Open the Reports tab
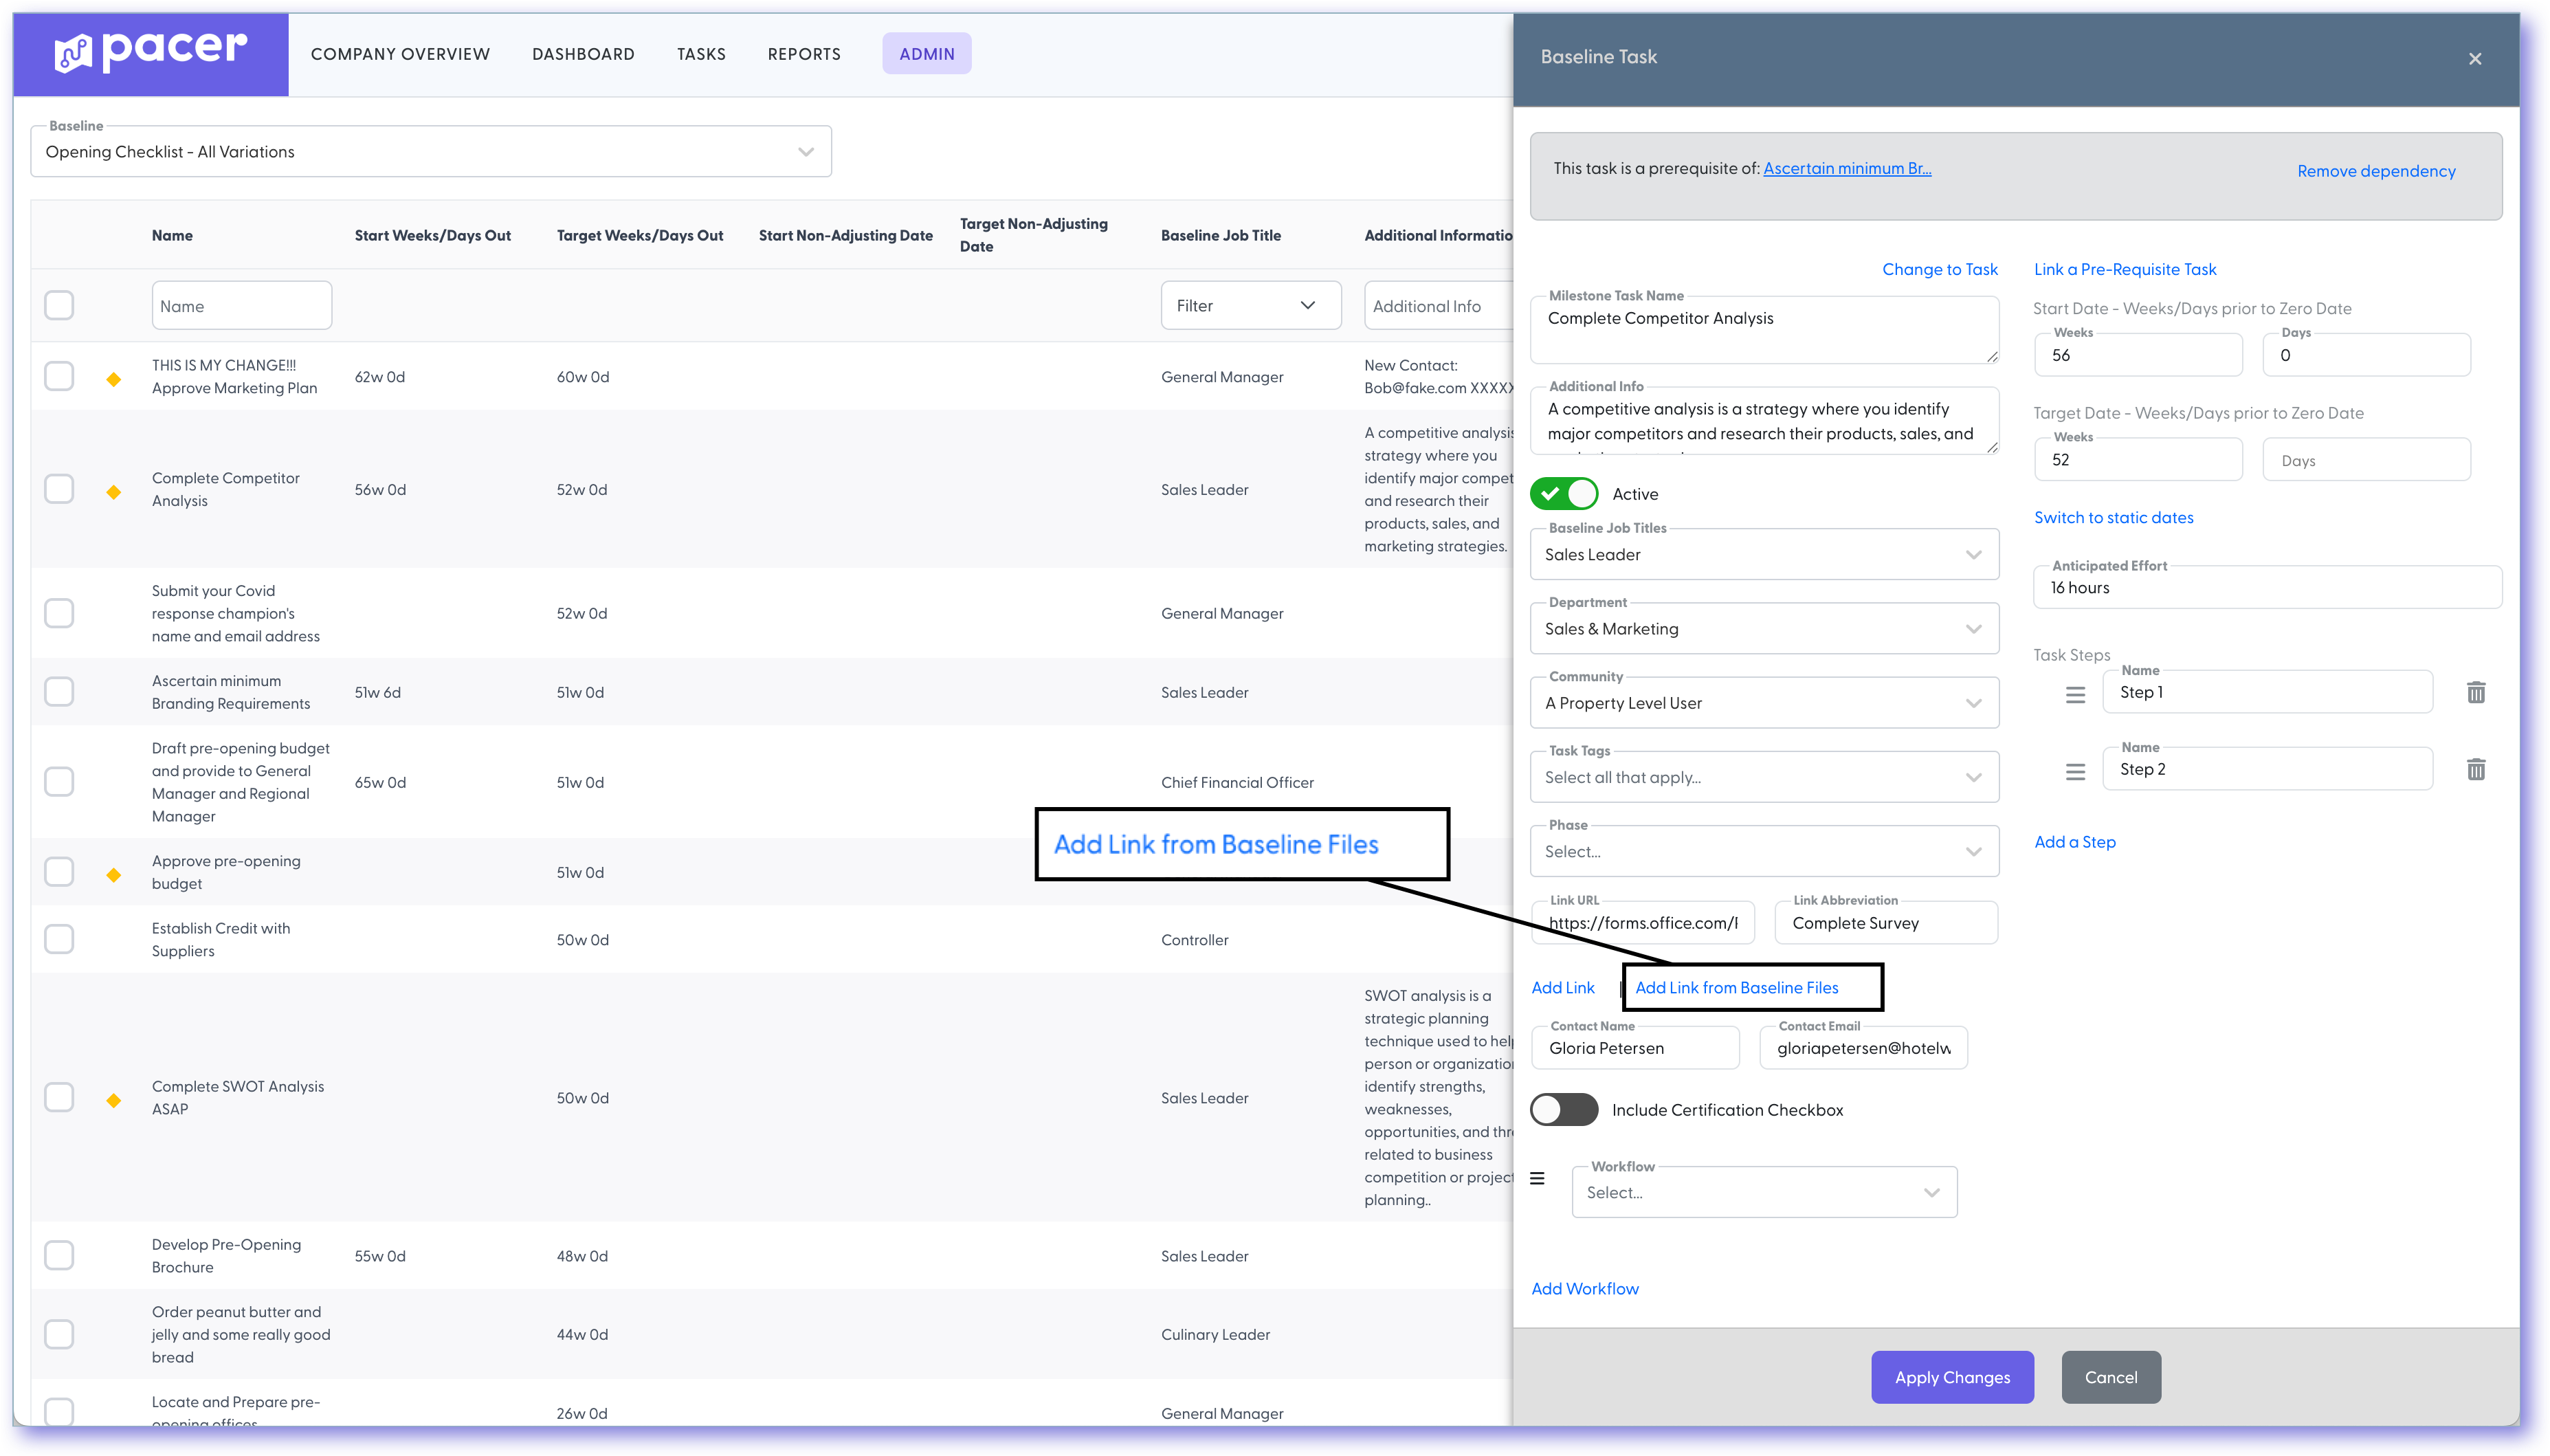This screenshot has height=1456, width=2550. 803,54
